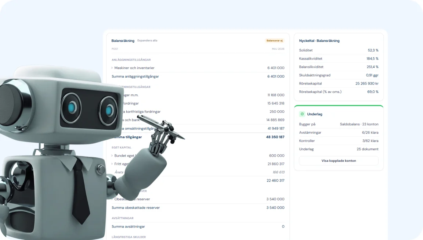Click the AVSÄTTNINGAR section header
Screen dimensions: 423x240
point(123,218)
